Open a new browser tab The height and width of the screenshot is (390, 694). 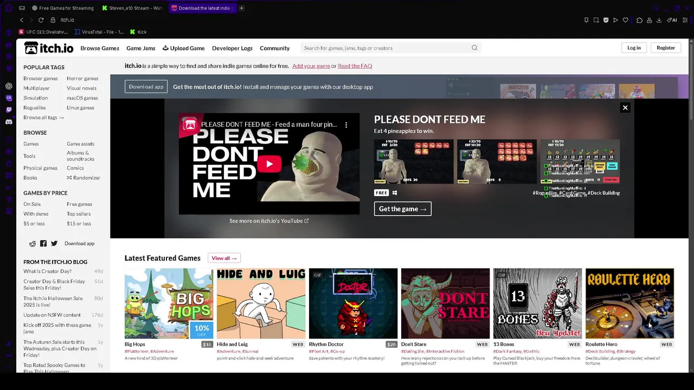pyautogui.click(x=241, y=8)
